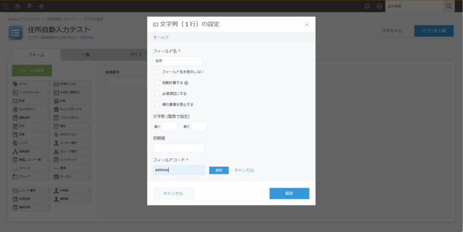Viewport: 463px width, 232px height.
Task: Pick the リンク field in the palette
Action: 31,143
